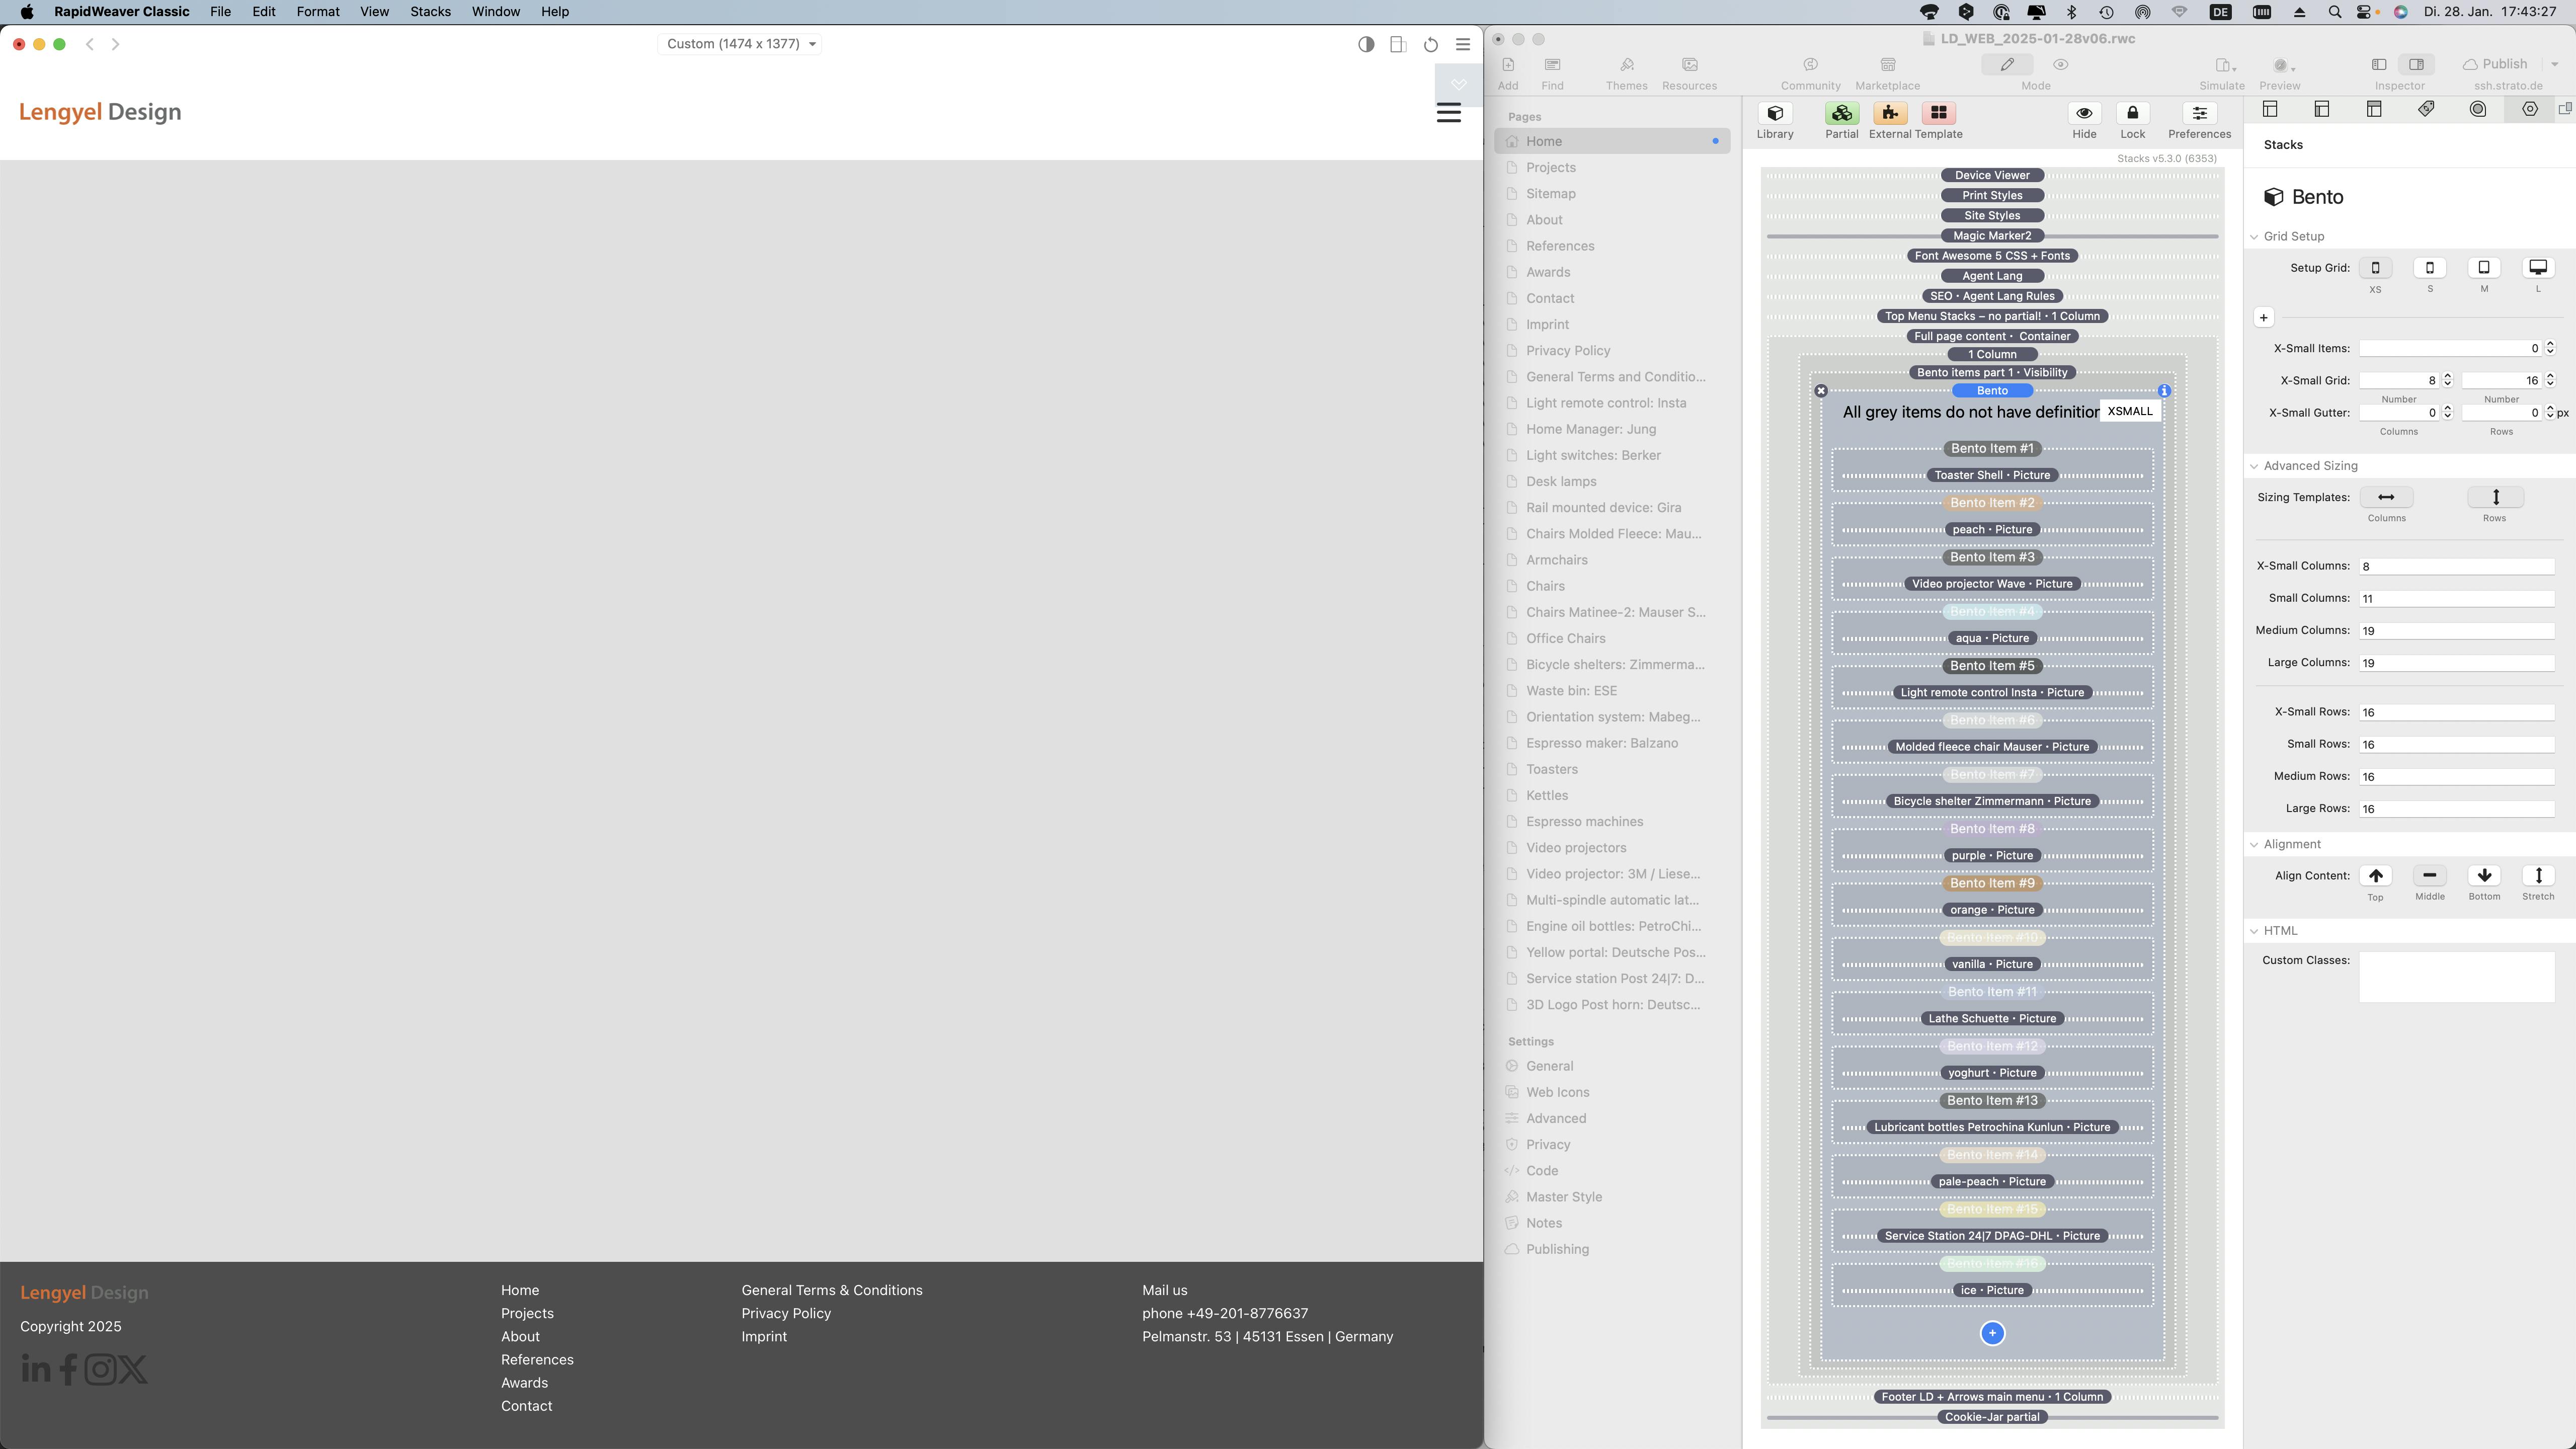Click the Privacy Policy footer link
Viewport: 2576px width, 1449px height.
(786, 1313)
